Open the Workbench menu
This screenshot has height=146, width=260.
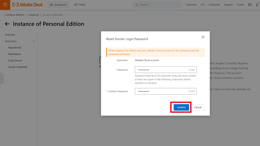[58, 5]
